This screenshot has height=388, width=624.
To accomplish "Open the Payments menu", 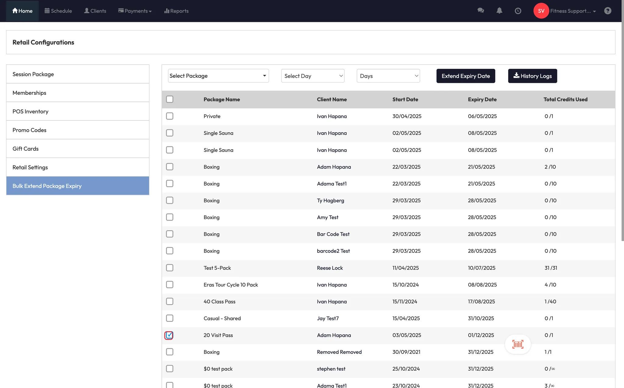I will 135,11.
